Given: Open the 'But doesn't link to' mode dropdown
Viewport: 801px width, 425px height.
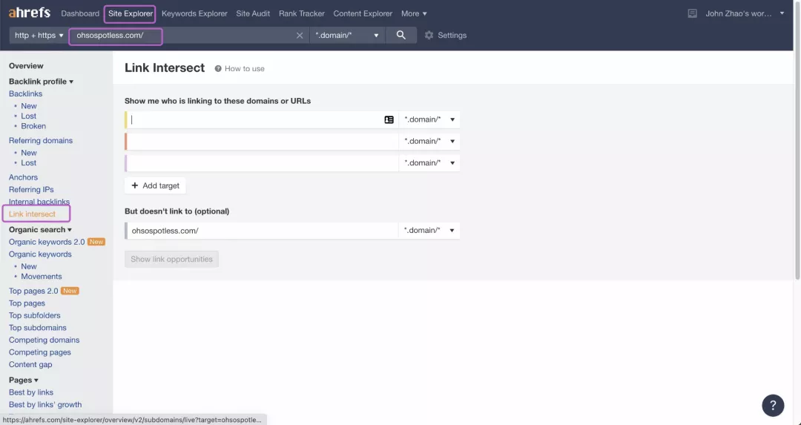Looking at the screenshot, I should pyautogui.click(x=429, y=231).
